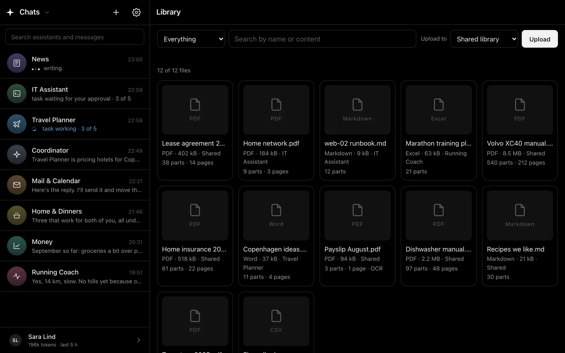Click the file icon on Lease agreement card

195,104
